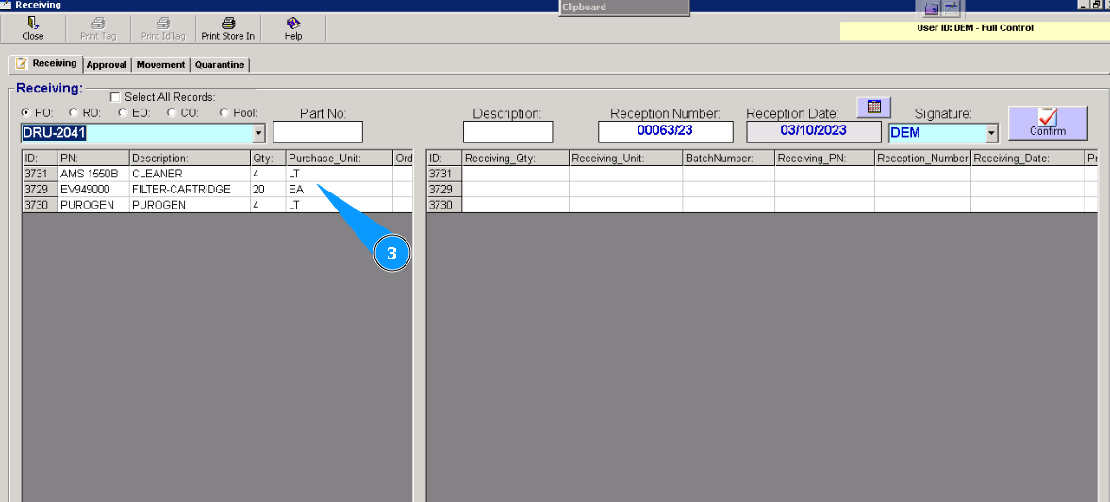Click the Reception_Number column header

pos(922,158)
